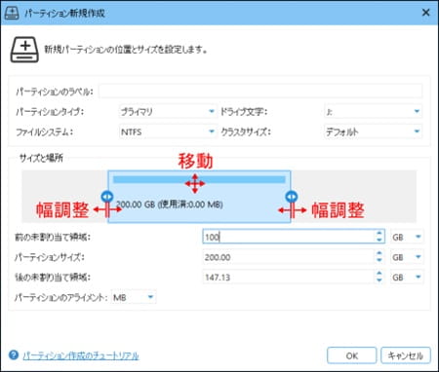The height and width of the screenshot is (372, 439).
Task: Click the 200.00 GB partition block
Action: (x=199, y=197)
